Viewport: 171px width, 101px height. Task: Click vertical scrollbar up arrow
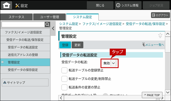(168, 34)
